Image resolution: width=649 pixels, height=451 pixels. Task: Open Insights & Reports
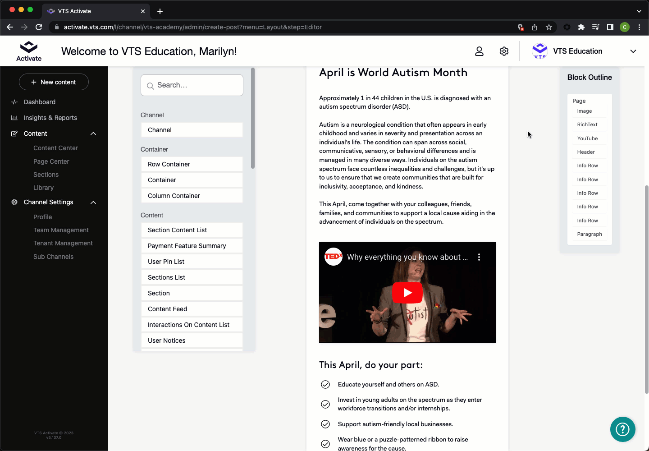pos(50,118)
